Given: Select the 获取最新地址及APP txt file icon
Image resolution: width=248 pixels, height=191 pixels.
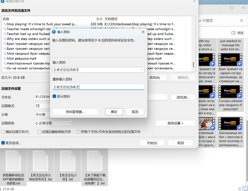Looking at the screenshot, I should [13, 161].
